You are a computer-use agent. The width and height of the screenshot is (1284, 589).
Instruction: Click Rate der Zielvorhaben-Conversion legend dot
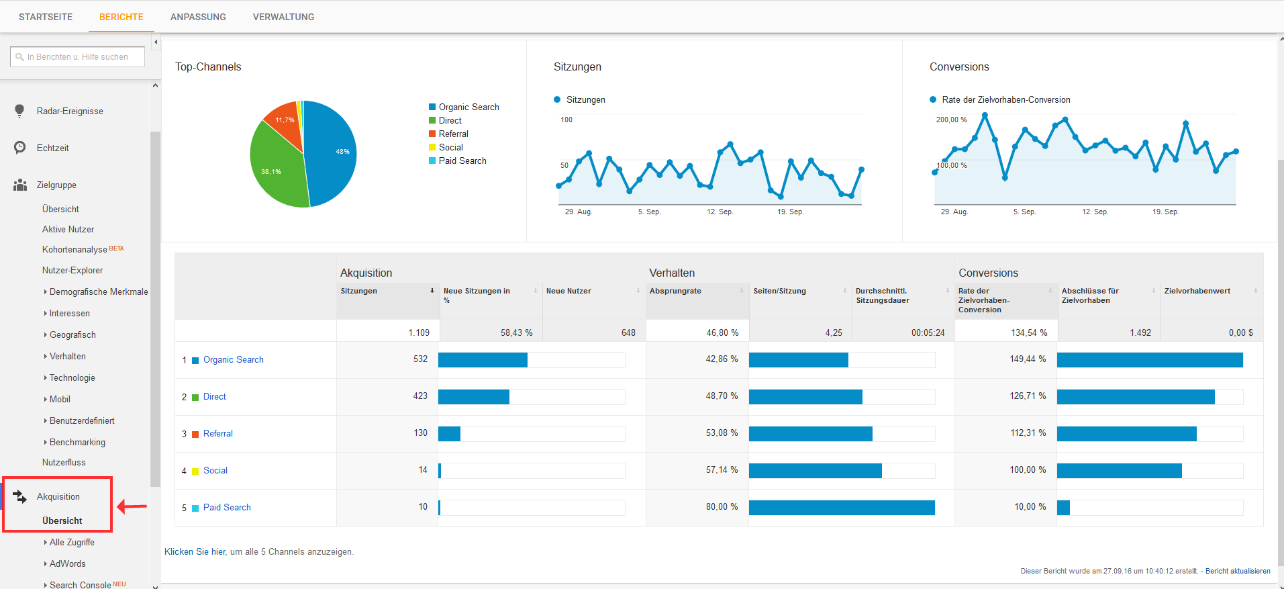pos(933,99)
